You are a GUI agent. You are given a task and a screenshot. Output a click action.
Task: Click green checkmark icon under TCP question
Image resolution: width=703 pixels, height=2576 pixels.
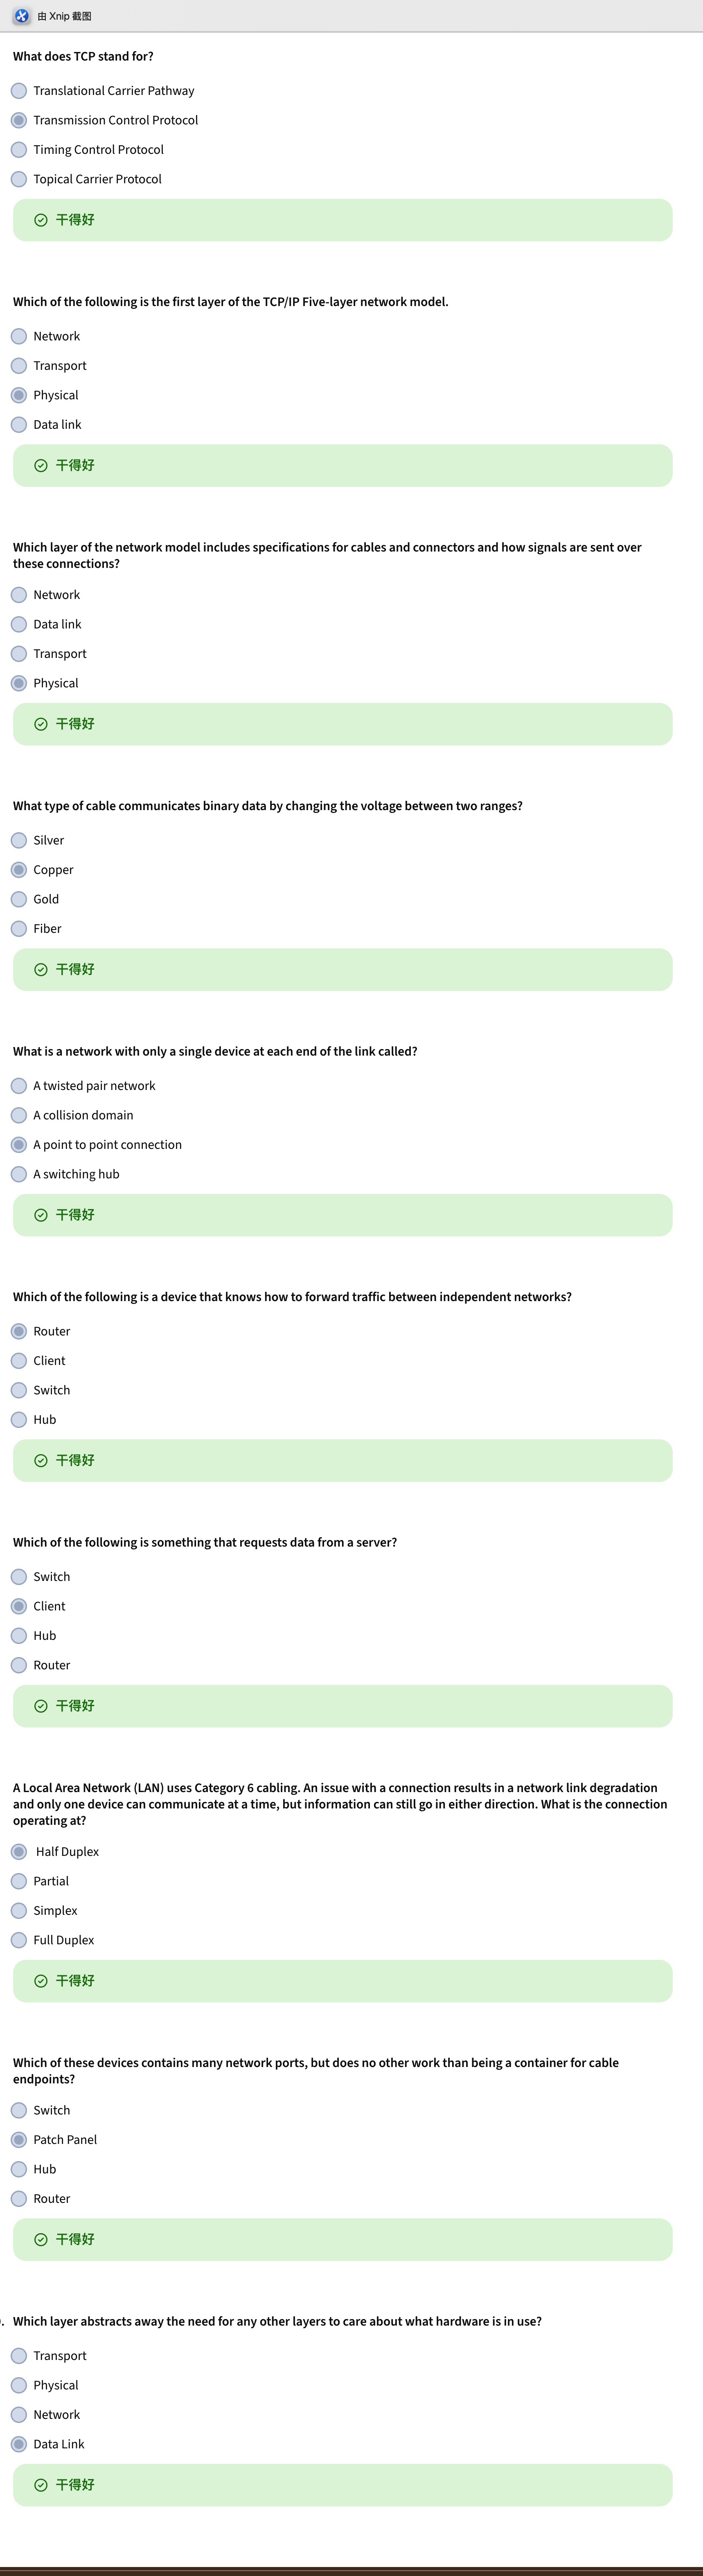pos(41,220)
